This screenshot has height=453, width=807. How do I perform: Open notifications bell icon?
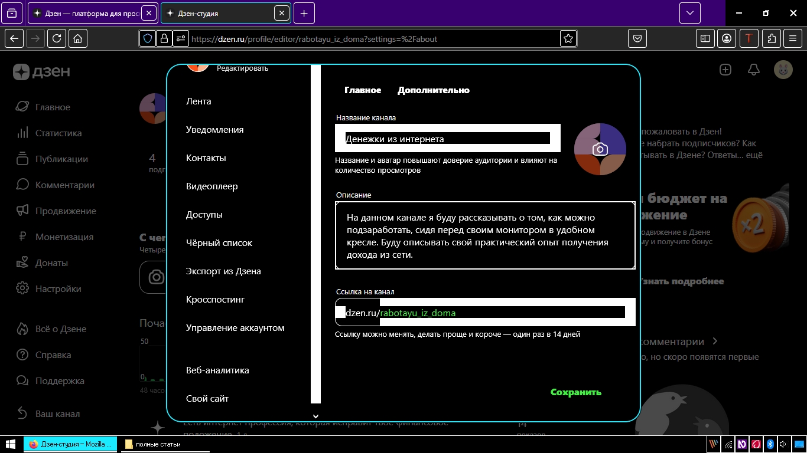click(x=754, y=70)
